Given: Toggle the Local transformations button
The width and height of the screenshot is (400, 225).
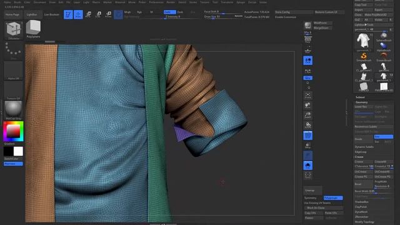Looking at the screenshot, I should point(308,61).
